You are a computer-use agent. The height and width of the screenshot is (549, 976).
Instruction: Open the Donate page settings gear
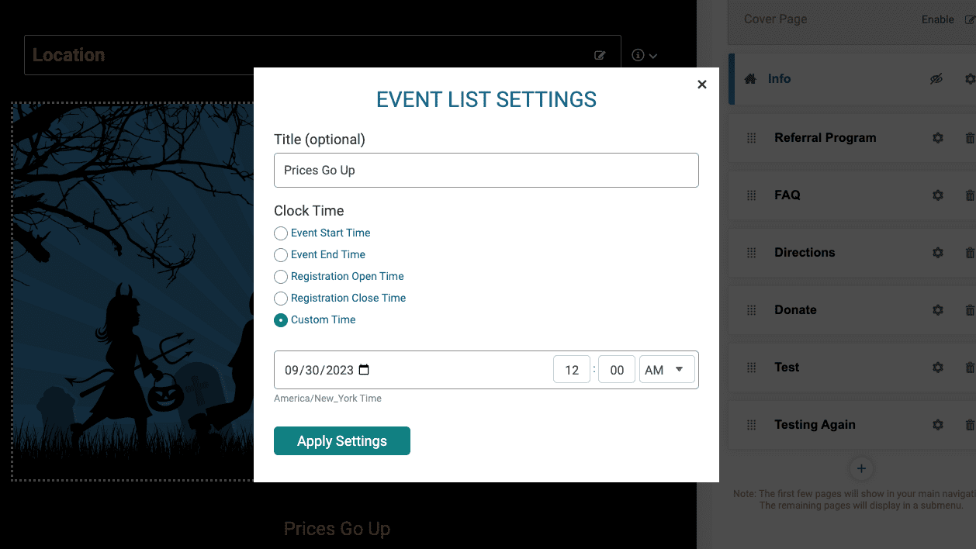click(x=937, y=309)
